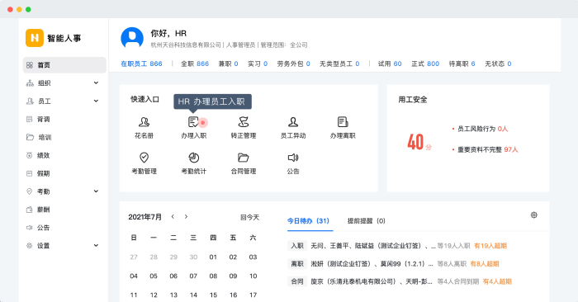Click the 40分 safety score
Viewport: 578px width, 302px height.
coord(419,142)
